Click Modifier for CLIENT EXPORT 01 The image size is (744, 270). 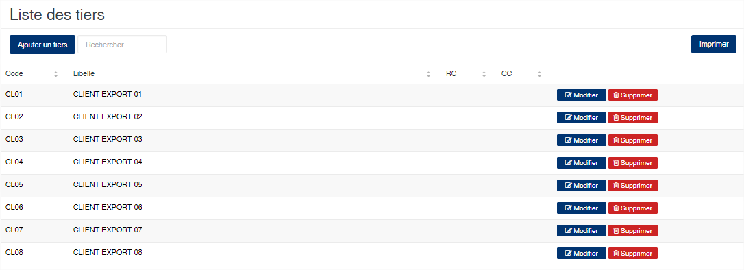click(581, 95)
